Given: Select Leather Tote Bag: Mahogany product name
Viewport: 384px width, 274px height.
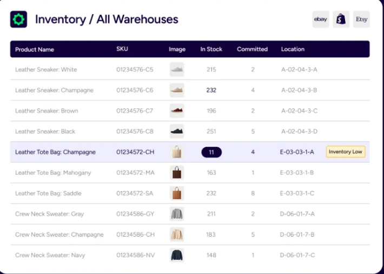Looking at the screenshot, I should pyautogui.click(x=53, y=173).
